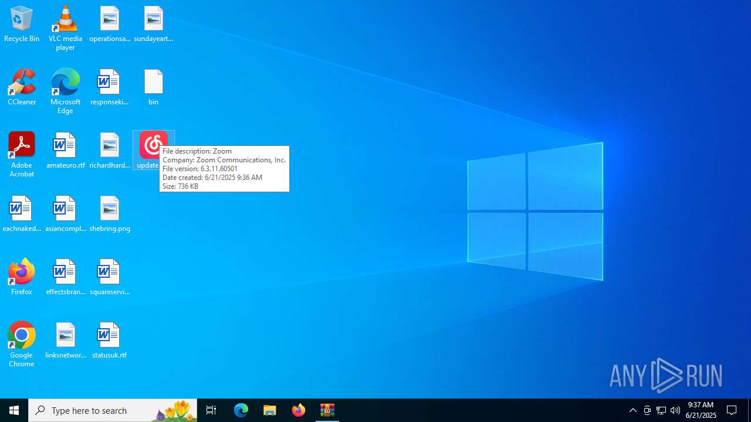
Task: Launch Edge from the taskbar
Action: pos(241,410)
